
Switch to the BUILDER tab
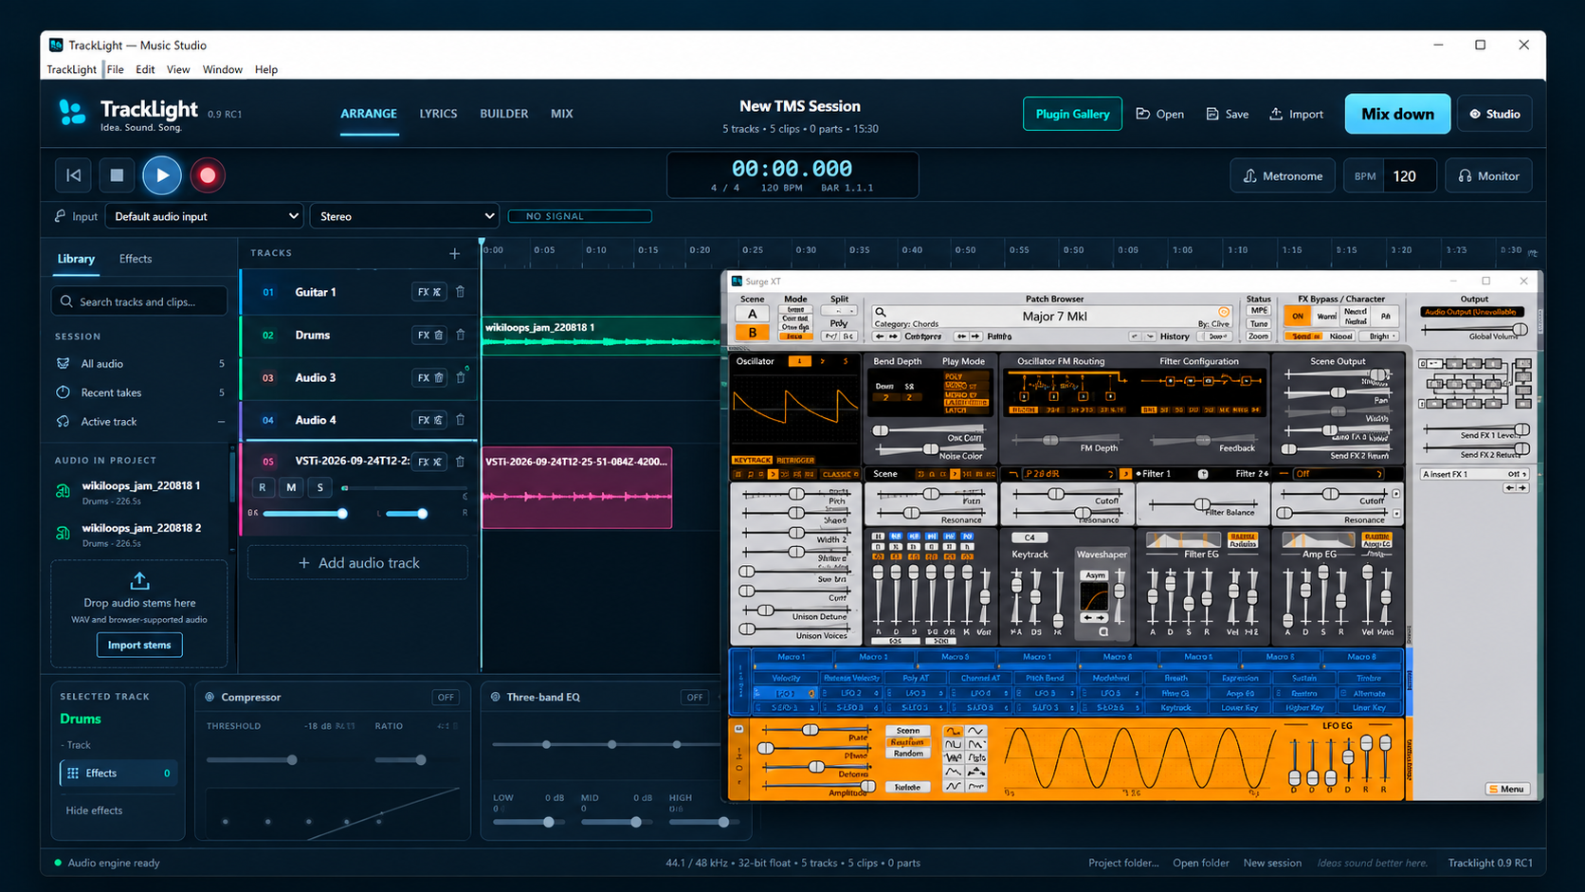pos(504,114)
